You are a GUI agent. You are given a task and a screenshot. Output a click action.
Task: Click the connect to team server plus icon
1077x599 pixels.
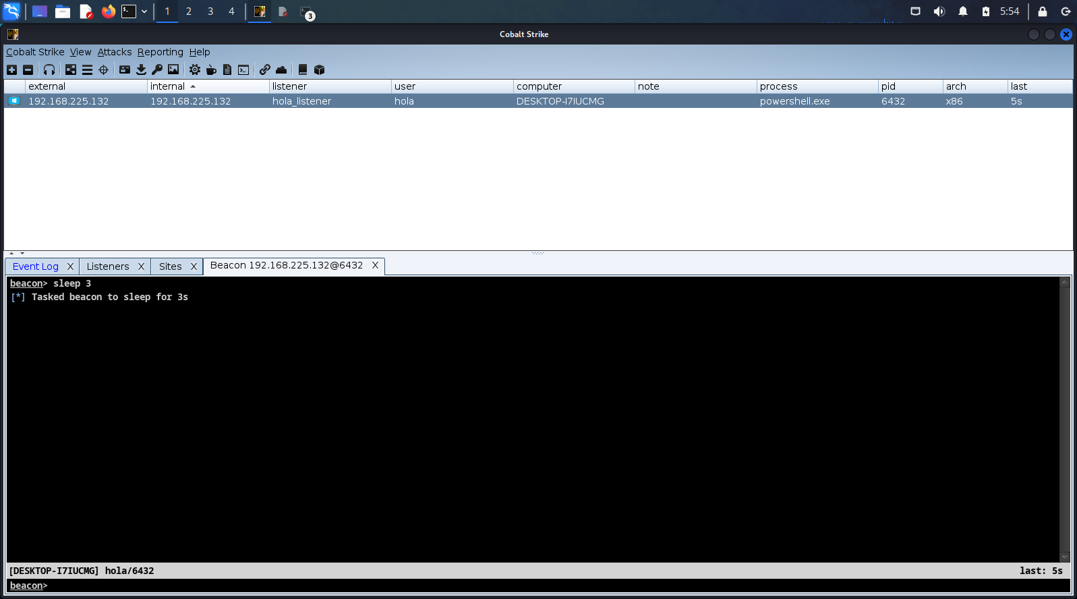click(11, 69)
